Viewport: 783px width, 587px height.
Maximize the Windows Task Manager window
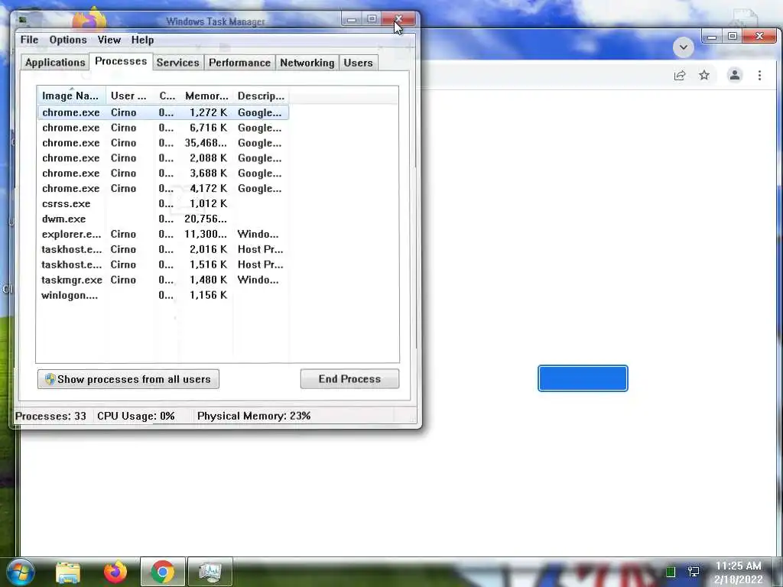(x=372, y=19)
